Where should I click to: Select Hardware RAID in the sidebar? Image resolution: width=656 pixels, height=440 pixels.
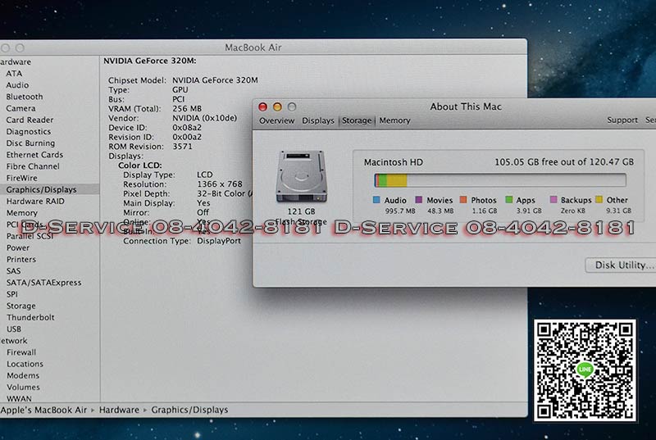[x=35, y=202]
